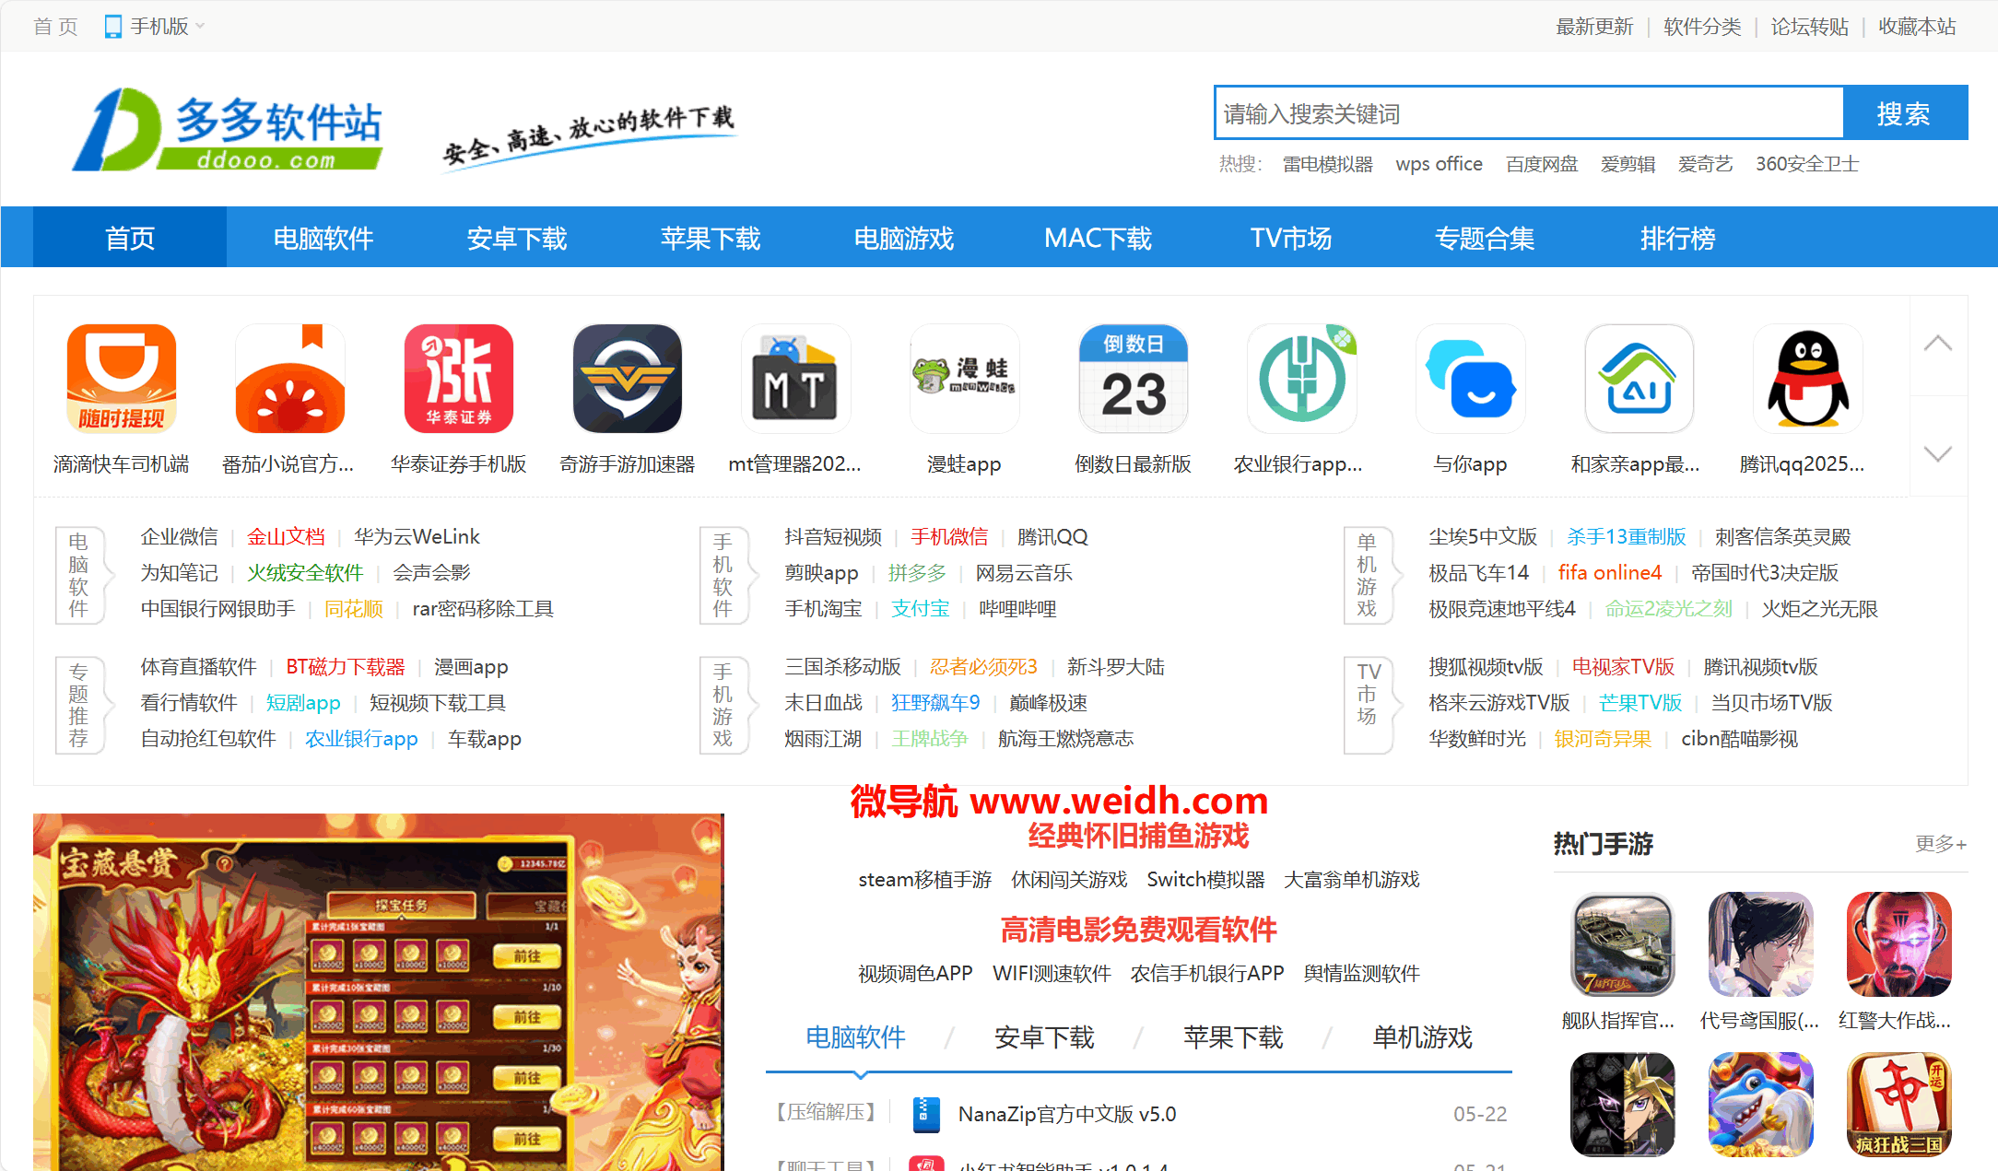Screen dimensions: 1998x1171
Task: Click the 农业银行 green icon
Action: [1301, 379]
